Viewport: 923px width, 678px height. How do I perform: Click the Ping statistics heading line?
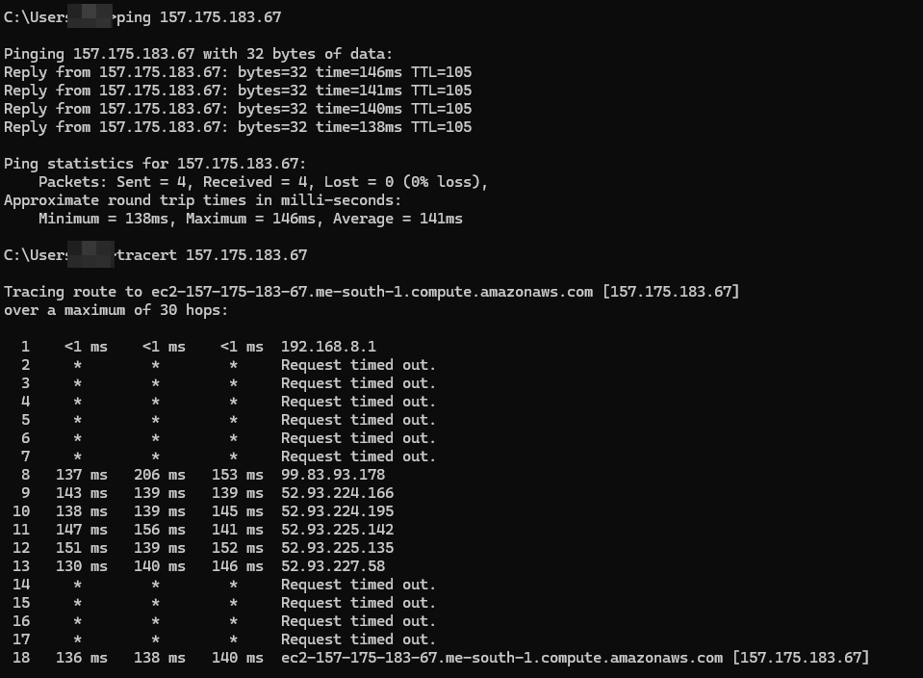point(155,164)
